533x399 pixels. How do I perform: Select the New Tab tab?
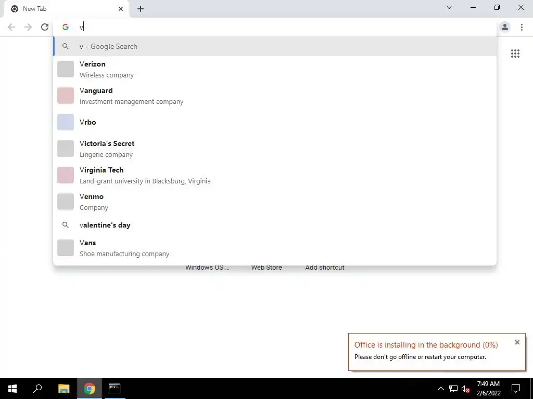pyautogui.click(x=67, y=9)
